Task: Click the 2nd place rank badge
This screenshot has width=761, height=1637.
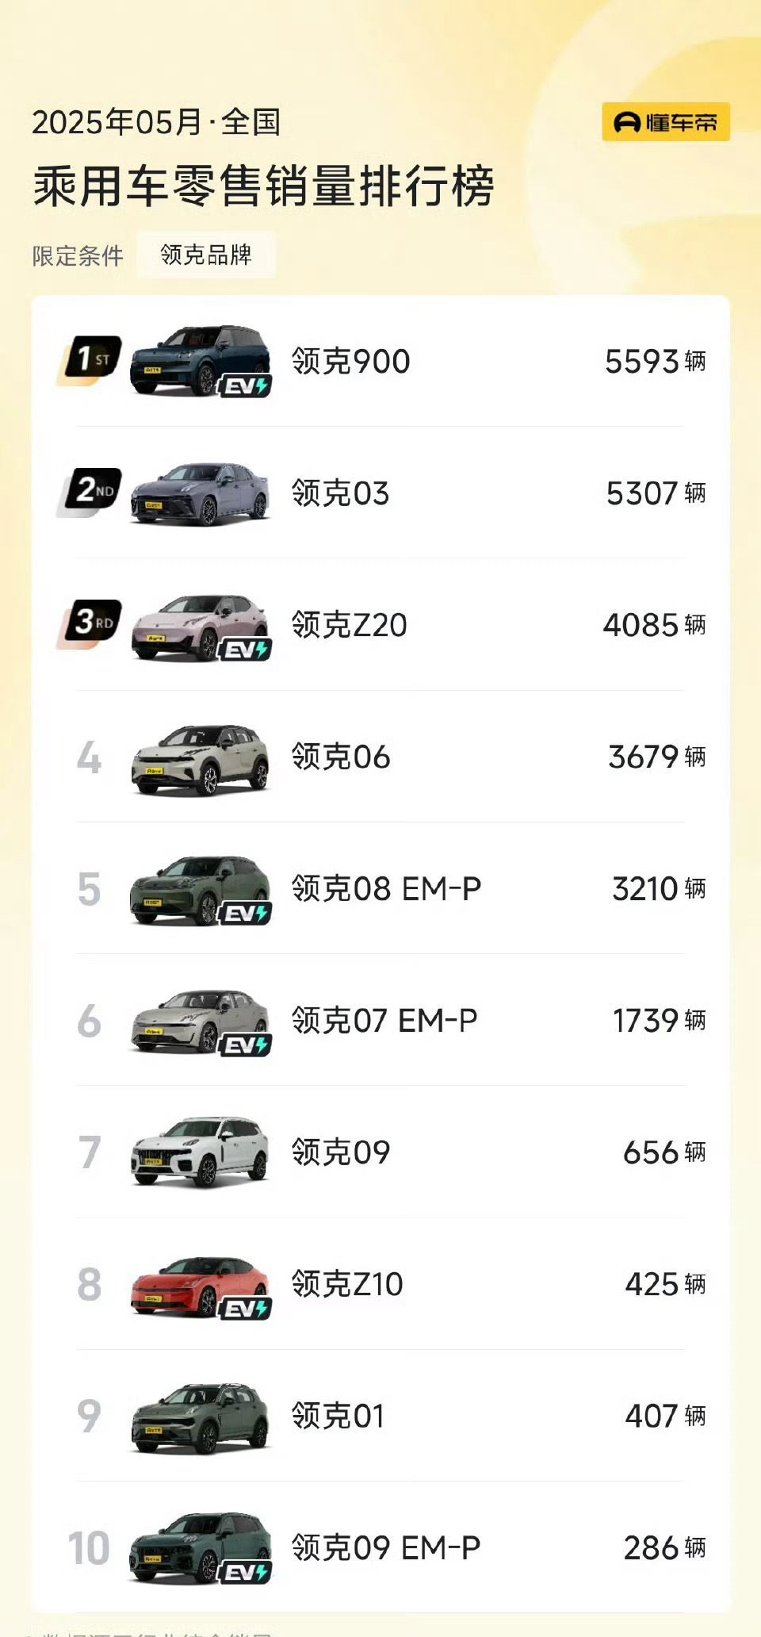Action: tap(90, 492)
